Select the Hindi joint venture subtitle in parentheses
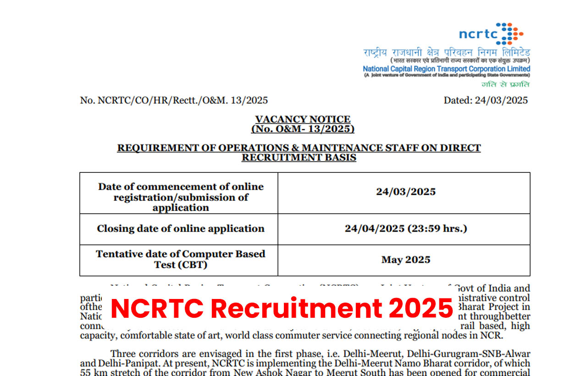The image size is (587, 376). point(460,61)
